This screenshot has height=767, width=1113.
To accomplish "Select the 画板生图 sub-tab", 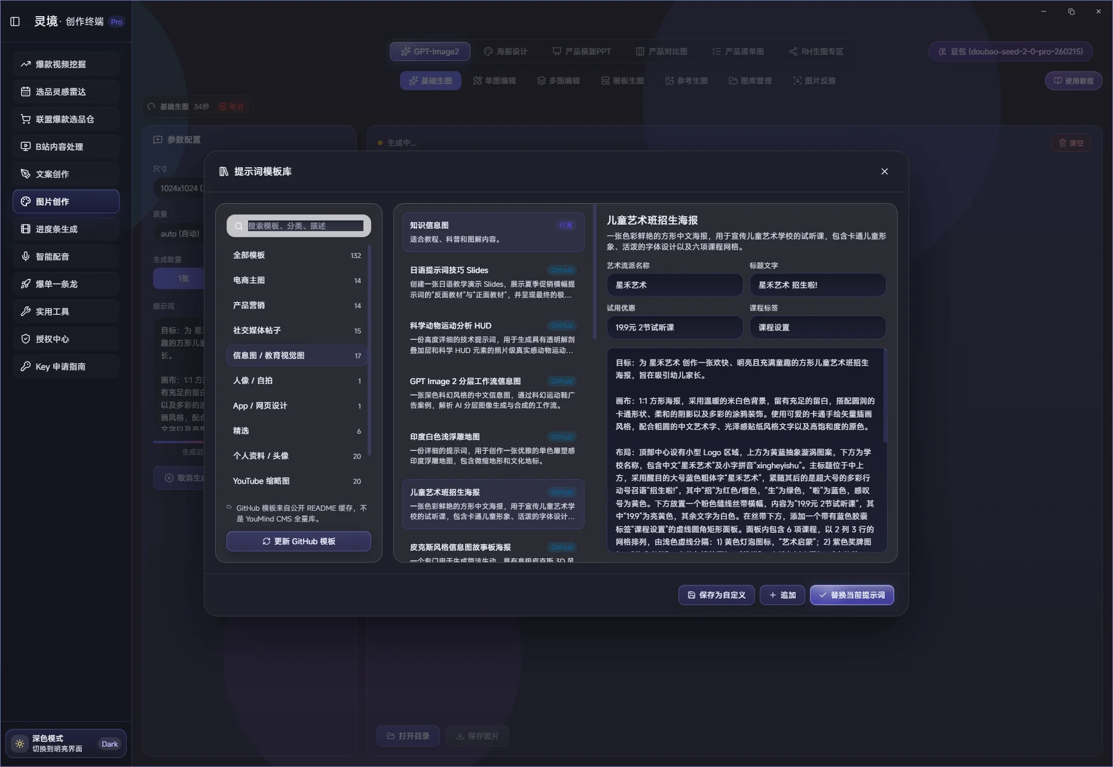I will (x=622, y=81).
